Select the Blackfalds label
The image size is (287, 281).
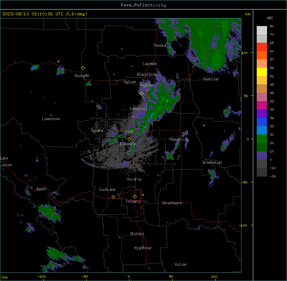[x=147, y=74]
